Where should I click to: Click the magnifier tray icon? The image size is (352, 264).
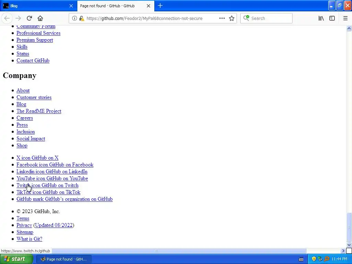point(327,259)
